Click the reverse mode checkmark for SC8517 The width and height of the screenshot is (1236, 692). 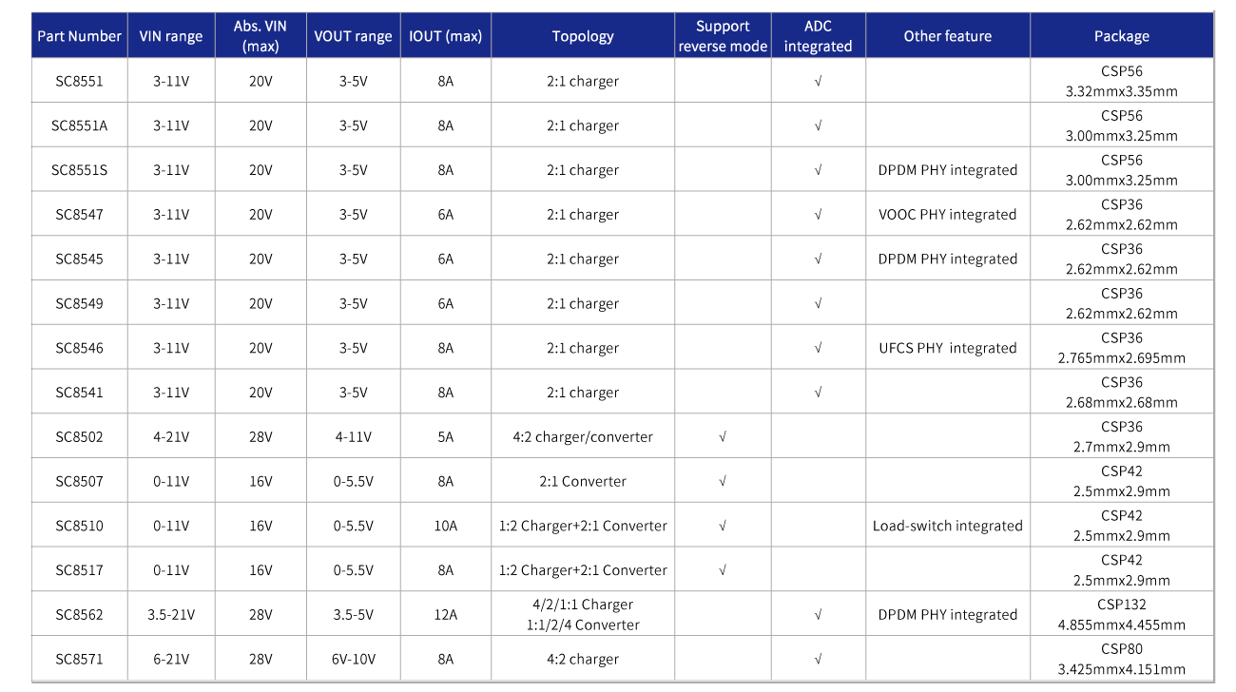pos(723,570)
